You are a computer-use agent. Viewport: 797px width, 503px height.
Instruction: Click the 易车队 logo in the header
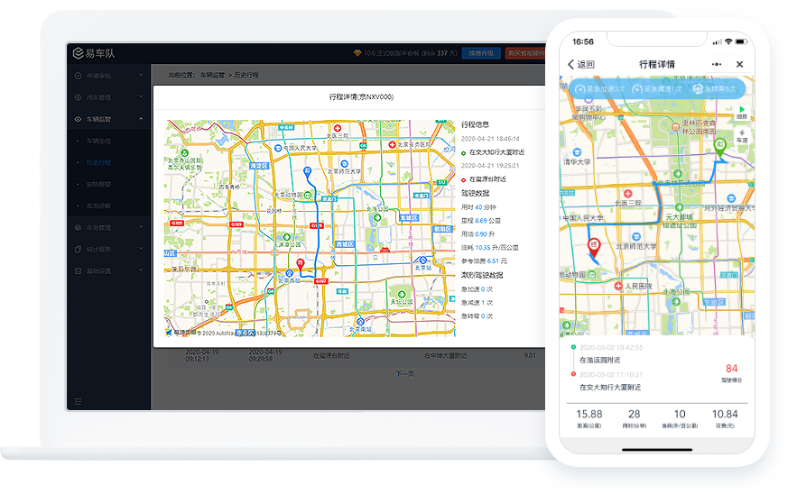pyautogui.click(x=94, y=53)
